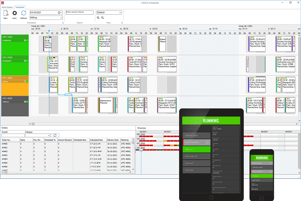Open the date picker calendar icon

coord(59,12)
